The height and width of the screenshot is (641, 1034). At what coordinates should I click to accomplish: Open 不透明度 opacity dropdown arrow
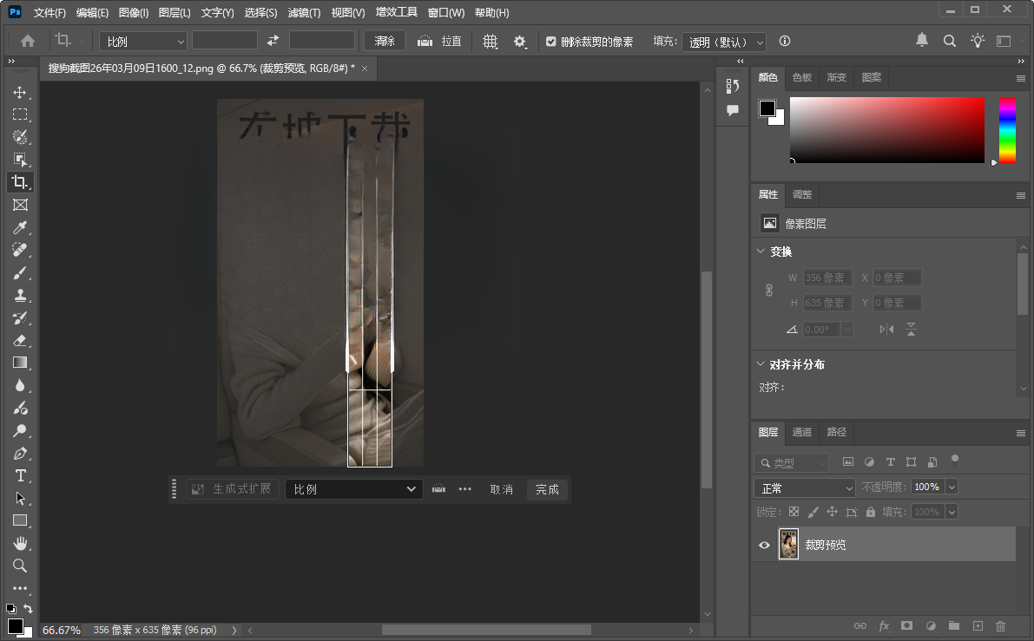click(952, 487)
